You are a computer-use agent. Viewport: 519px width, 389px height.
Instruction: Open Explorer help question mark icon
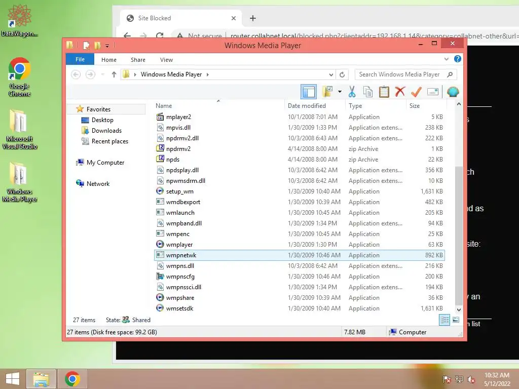coord(458,59)
